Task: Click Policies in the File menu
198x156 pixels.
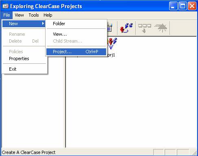Action: pos(24,52)
